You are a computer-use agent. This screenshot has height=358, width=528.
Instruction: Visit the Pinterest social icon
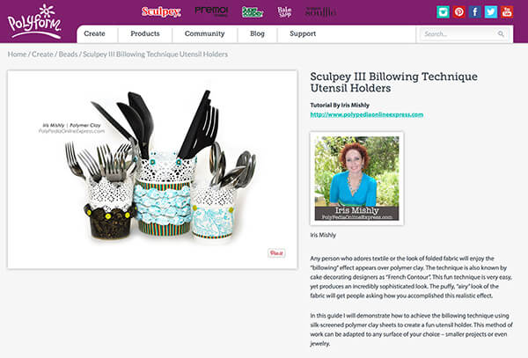coord(459,12)
